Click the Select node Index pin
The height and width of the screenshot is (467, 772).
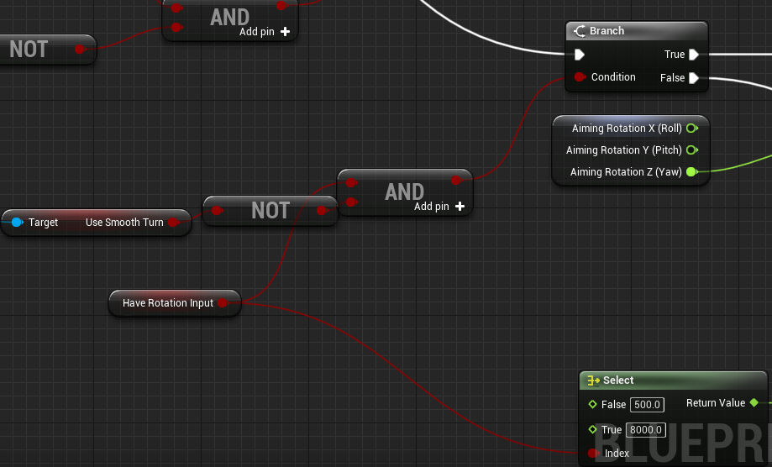pos(593,454)
